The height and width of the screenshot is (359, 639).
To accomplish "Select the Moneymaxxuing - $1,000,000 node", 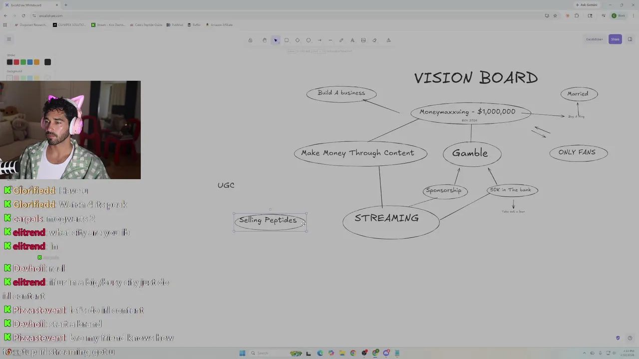I will (x=470, y=114).
